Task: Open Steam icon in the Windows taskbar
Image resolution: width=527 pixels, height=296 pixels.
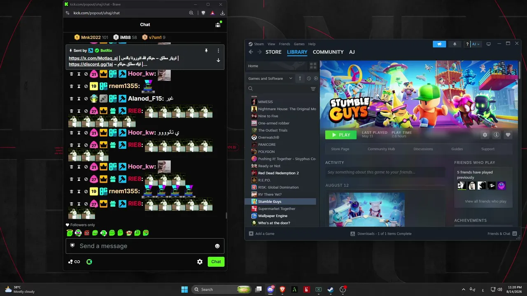Action: coord(330,289)
